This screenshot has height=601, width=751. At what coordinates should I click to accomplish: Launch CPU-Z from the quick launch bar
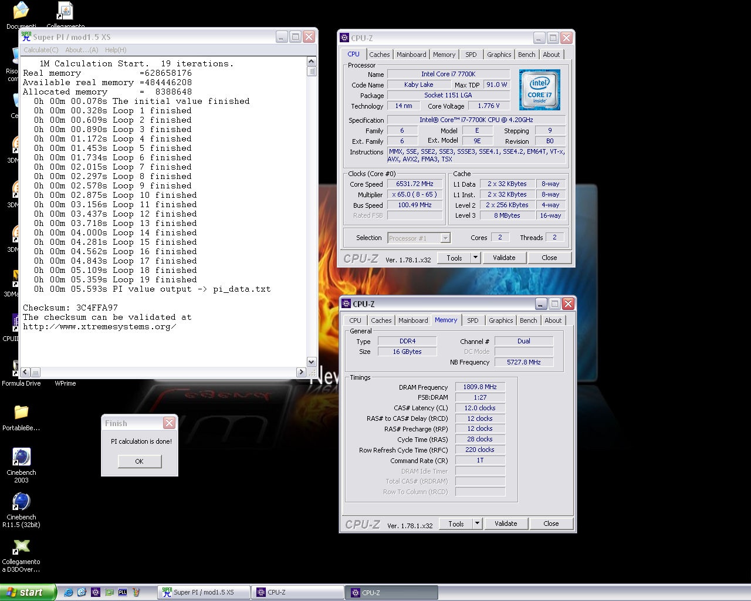click(96, 592)
